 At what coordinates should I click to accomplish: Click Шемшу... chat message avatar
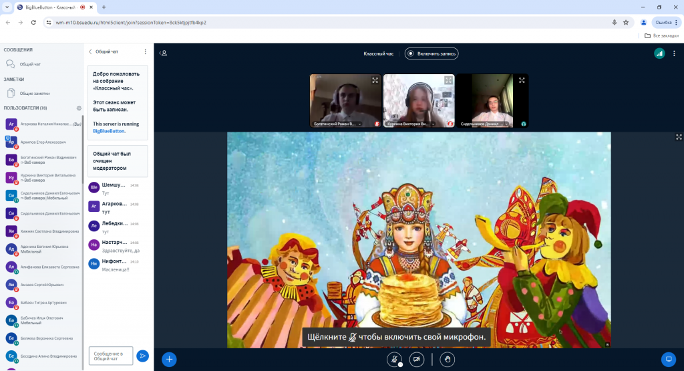pyautogui.click(x=94, y=187)
